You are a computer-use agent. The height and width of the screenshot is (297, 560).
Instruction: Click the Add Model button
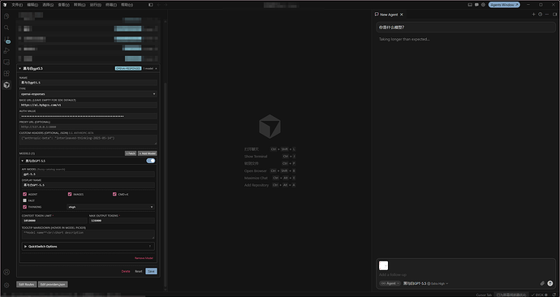click(x=148, y=153)
